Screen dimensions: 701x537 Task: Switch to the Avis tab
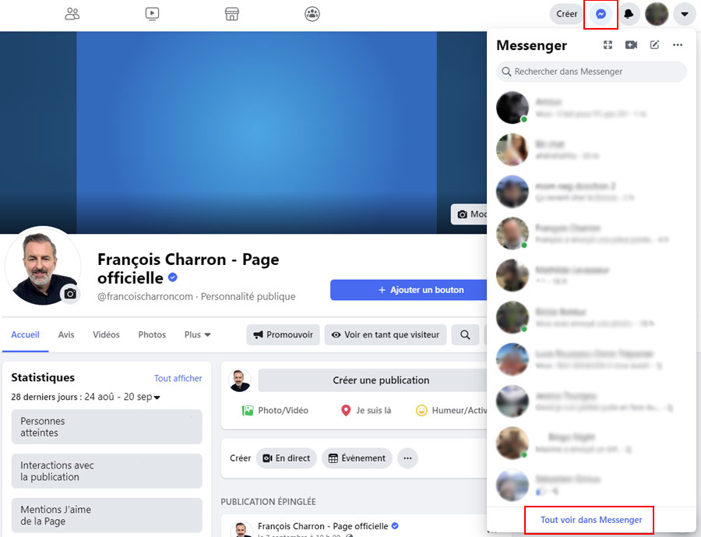(x=65, y=334)
